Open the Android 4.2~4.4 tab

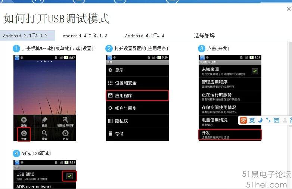coord(145,35)
